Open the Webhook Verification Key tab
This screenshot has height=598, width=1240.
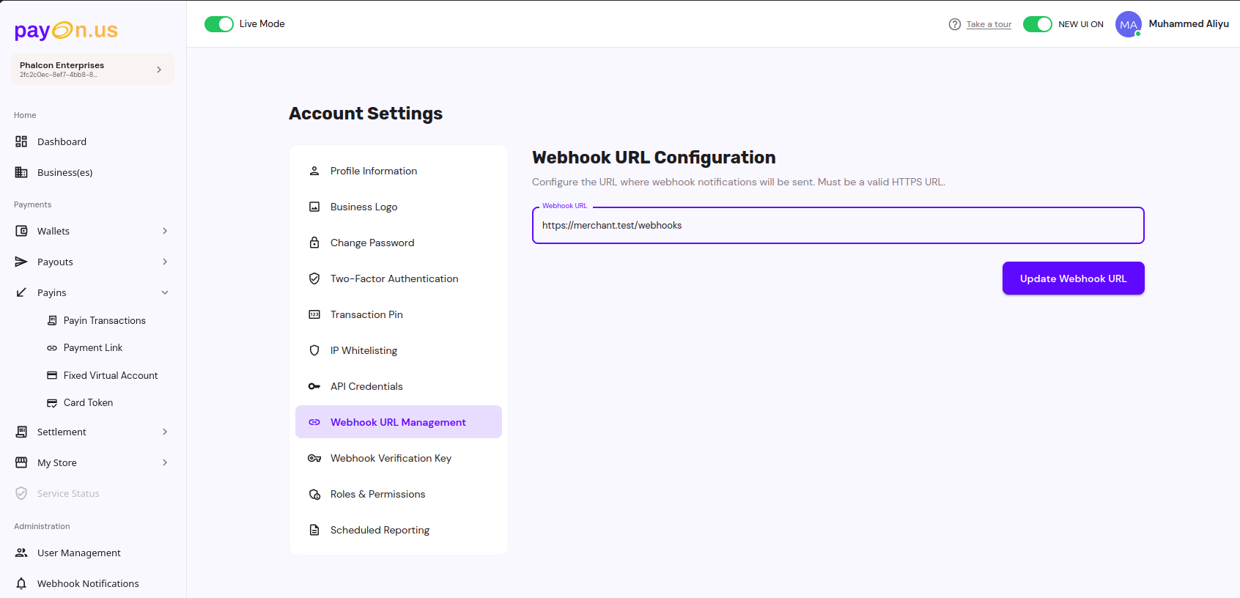(x=399, y=458)
